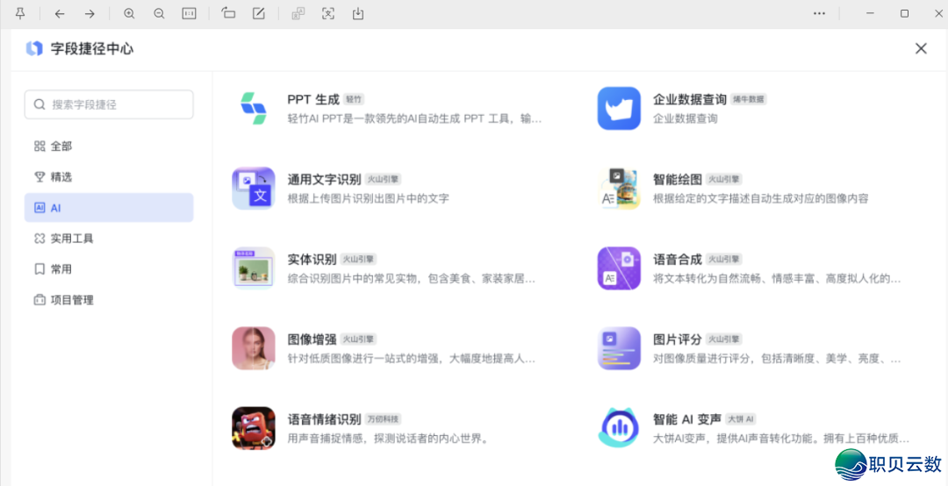
Task: Click the description 根据给定的文字描述自动生成对应的图像内容
Action: (x=760, y=198)
